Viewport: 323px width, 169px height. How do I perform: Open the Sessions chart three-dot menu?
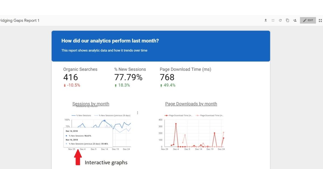point(138,113)
